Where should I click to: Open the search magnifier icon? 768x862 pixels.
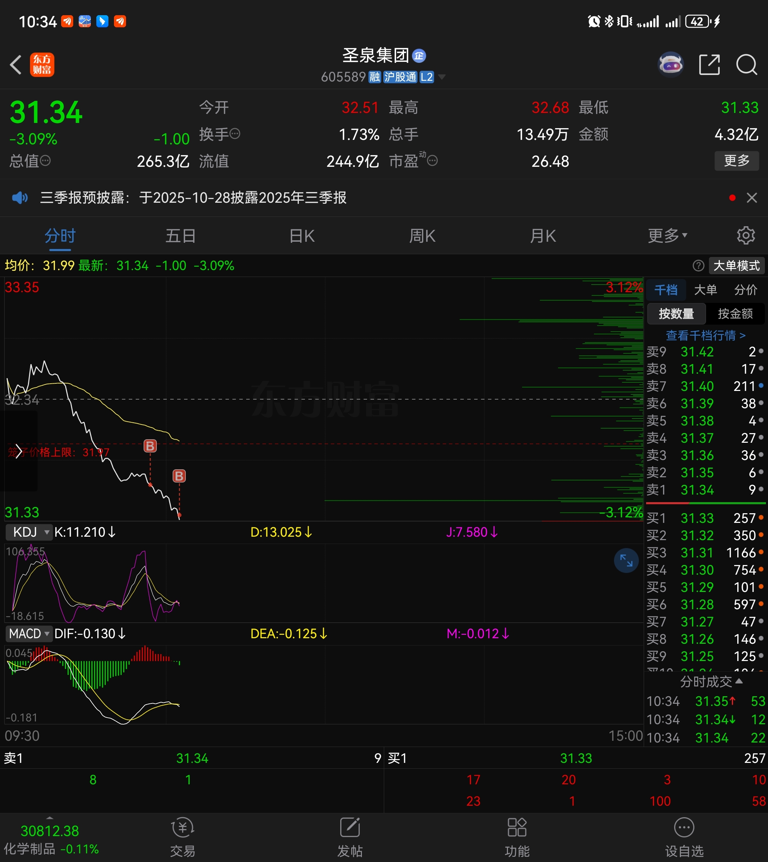[746, 65]
